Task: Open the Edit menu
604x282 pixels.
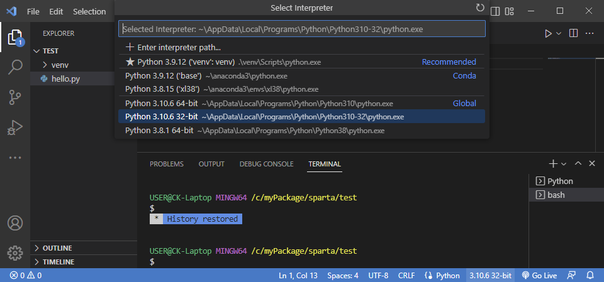Action: click(x=56, y=11)
